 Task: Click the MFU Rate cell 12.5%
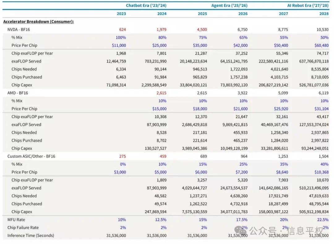161,220
